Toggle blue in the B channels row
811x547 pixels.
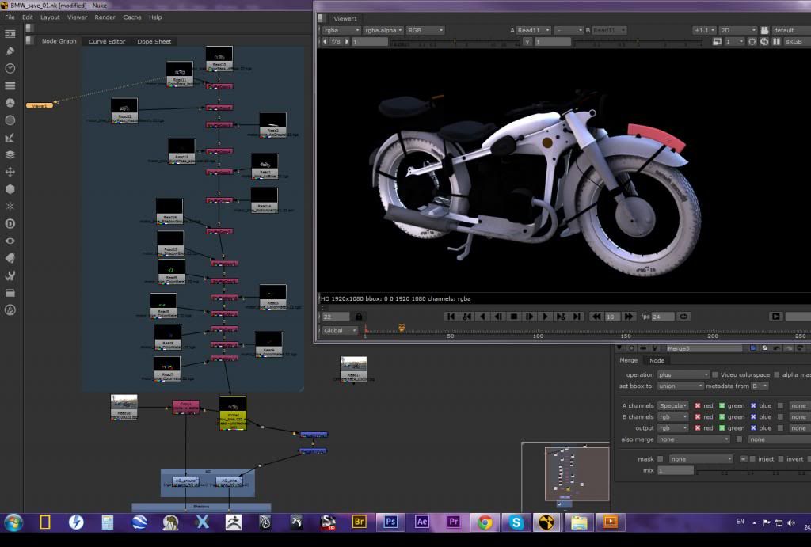click(753, 416)
